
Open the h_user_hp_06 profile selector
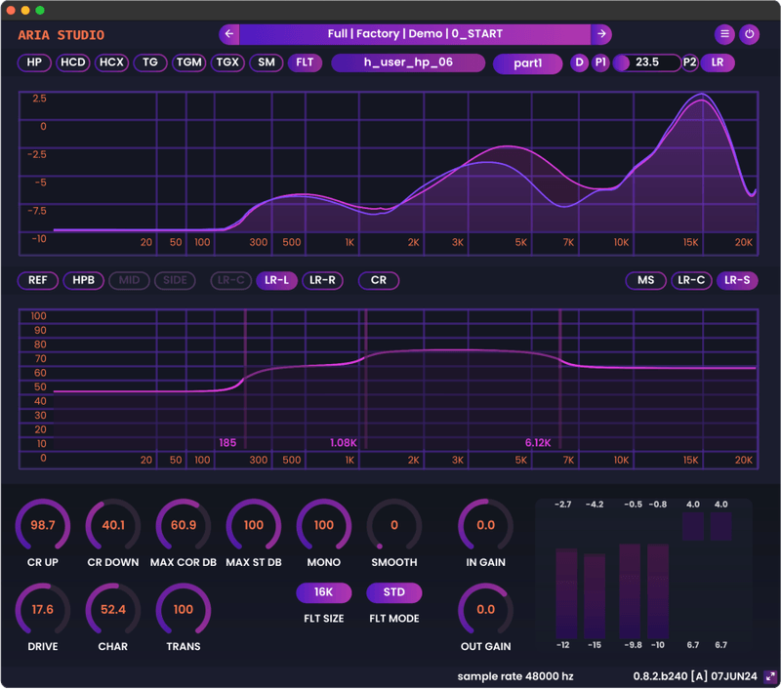point(408,62)
